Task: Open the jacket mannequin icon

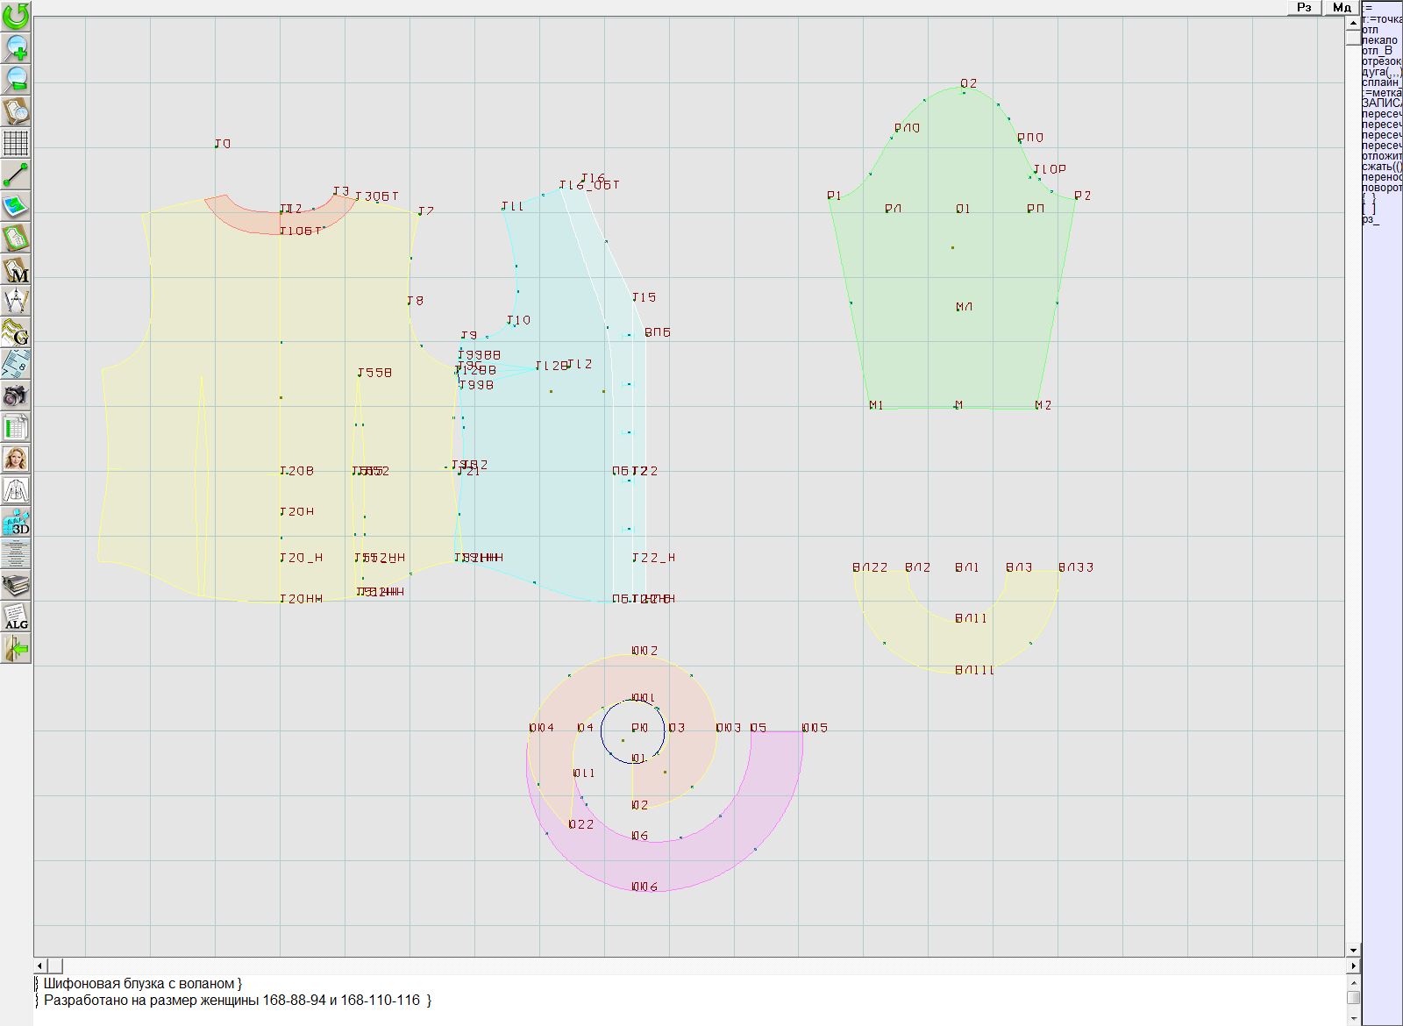Action: click(16, 490)
